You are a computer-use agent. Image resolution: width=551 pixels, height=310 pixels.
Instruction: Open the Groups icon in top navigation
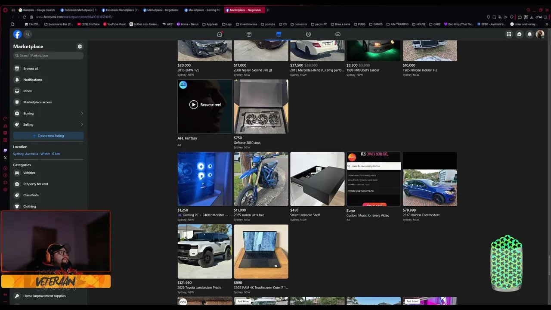click(x=308, y=34)
